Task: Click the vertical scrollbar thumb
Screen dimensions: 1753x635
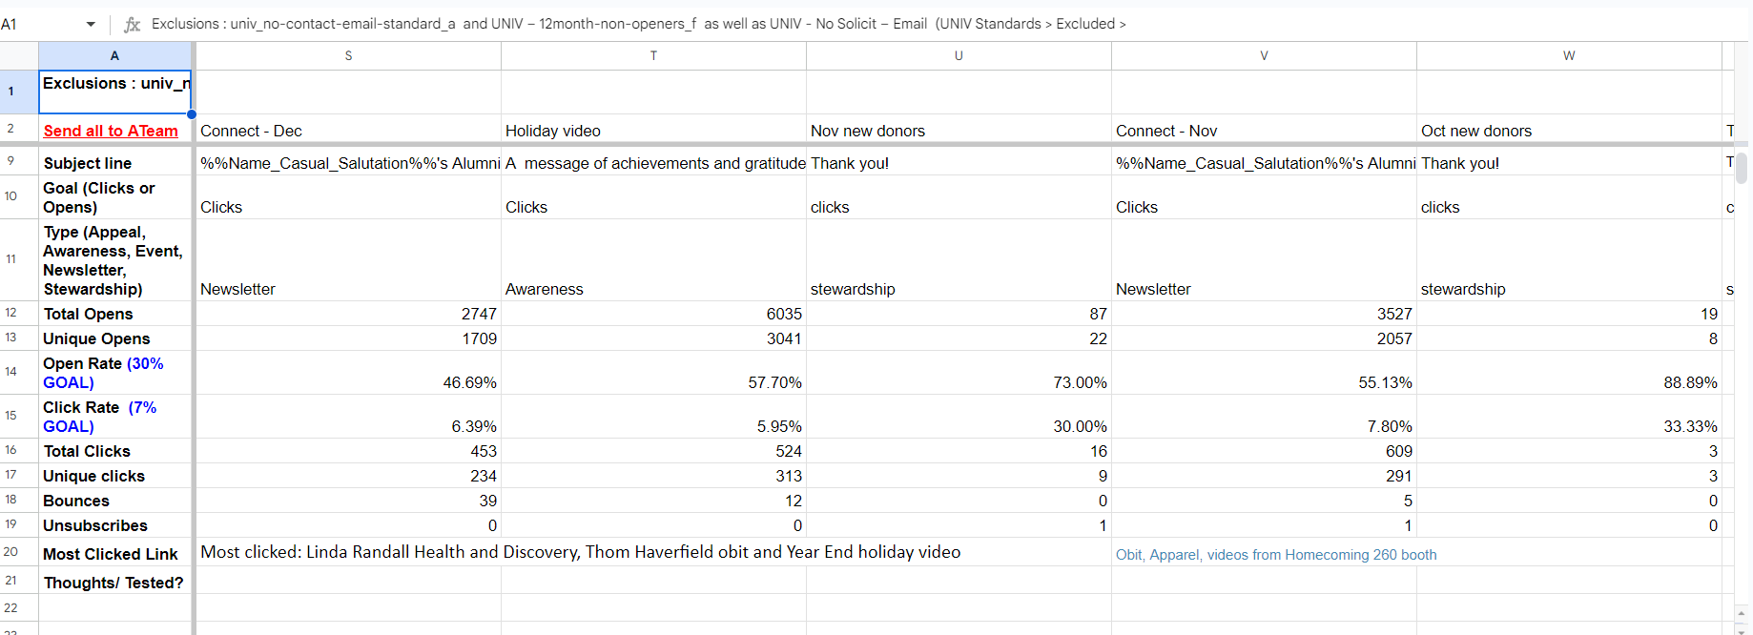Action: 1742,168
